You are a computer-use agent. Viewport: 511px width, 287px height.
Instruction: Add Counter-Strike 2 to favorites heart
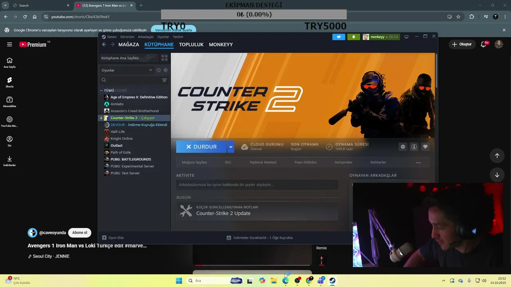click(425, 147)
